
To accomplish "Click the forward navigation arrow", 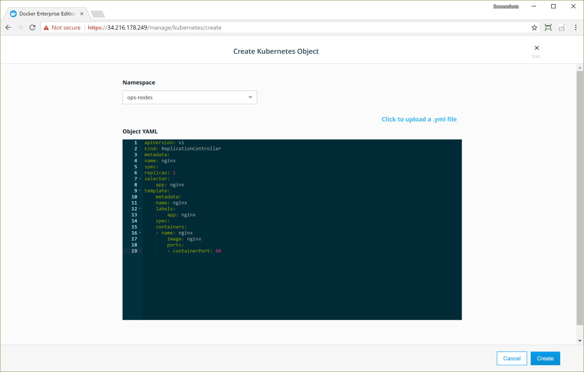I will [20, 28].
